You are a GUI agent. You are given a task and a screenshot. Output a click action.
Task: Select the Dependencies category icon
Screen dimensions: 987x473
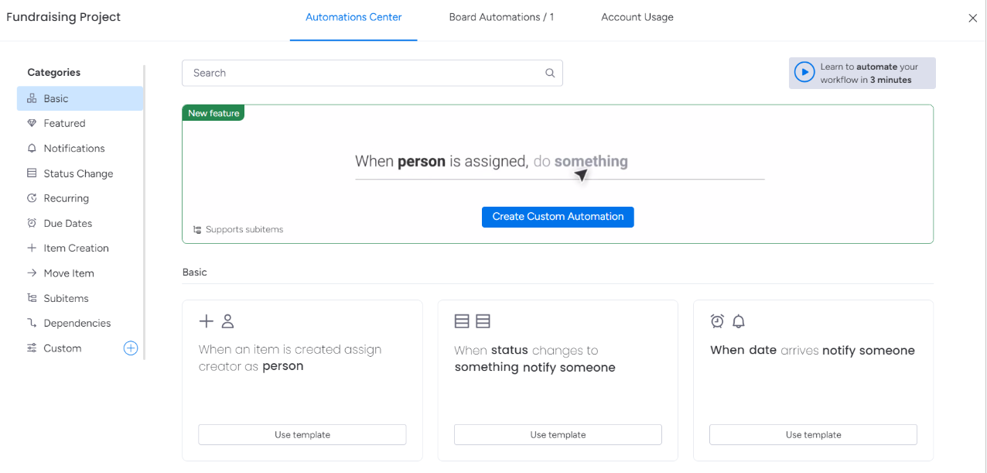[x=33, y=323]
